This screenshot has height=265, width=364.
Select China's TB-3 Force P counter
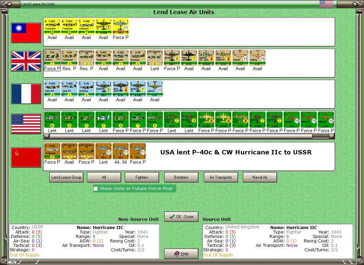pos(120,26)
